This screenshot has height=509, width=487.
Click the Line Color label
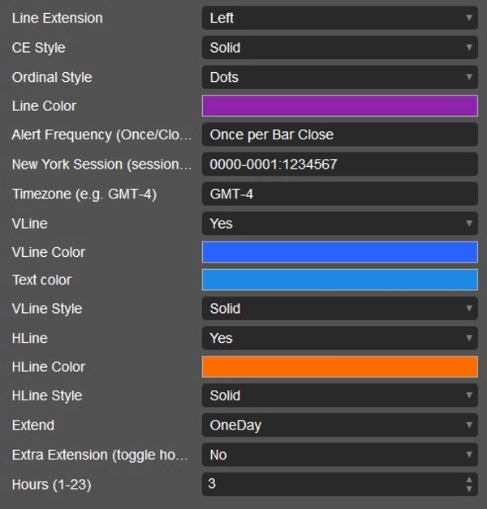tap(44, 106)
